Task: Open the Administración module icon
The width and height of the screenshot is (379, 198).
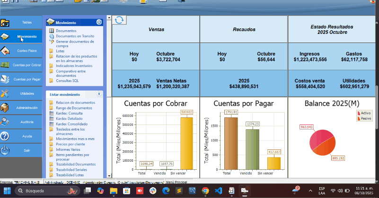Action: 6,107
